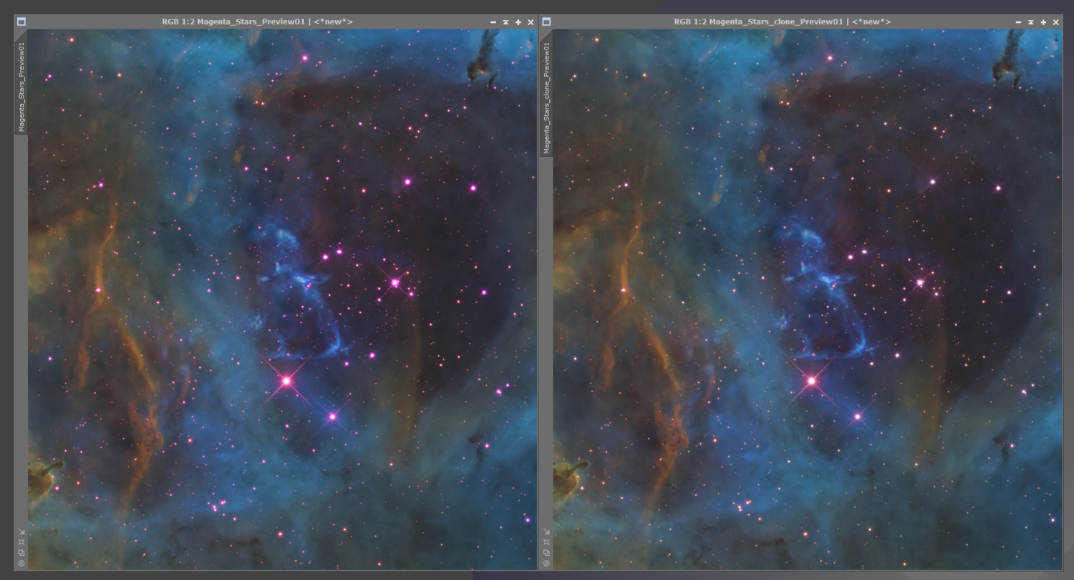1074x580 pixels.
Task: Click the diagonal arrow icon in Magenta_Stars_clone_Preview01 window
Action: pyautogui.click(x=546, y=532)
